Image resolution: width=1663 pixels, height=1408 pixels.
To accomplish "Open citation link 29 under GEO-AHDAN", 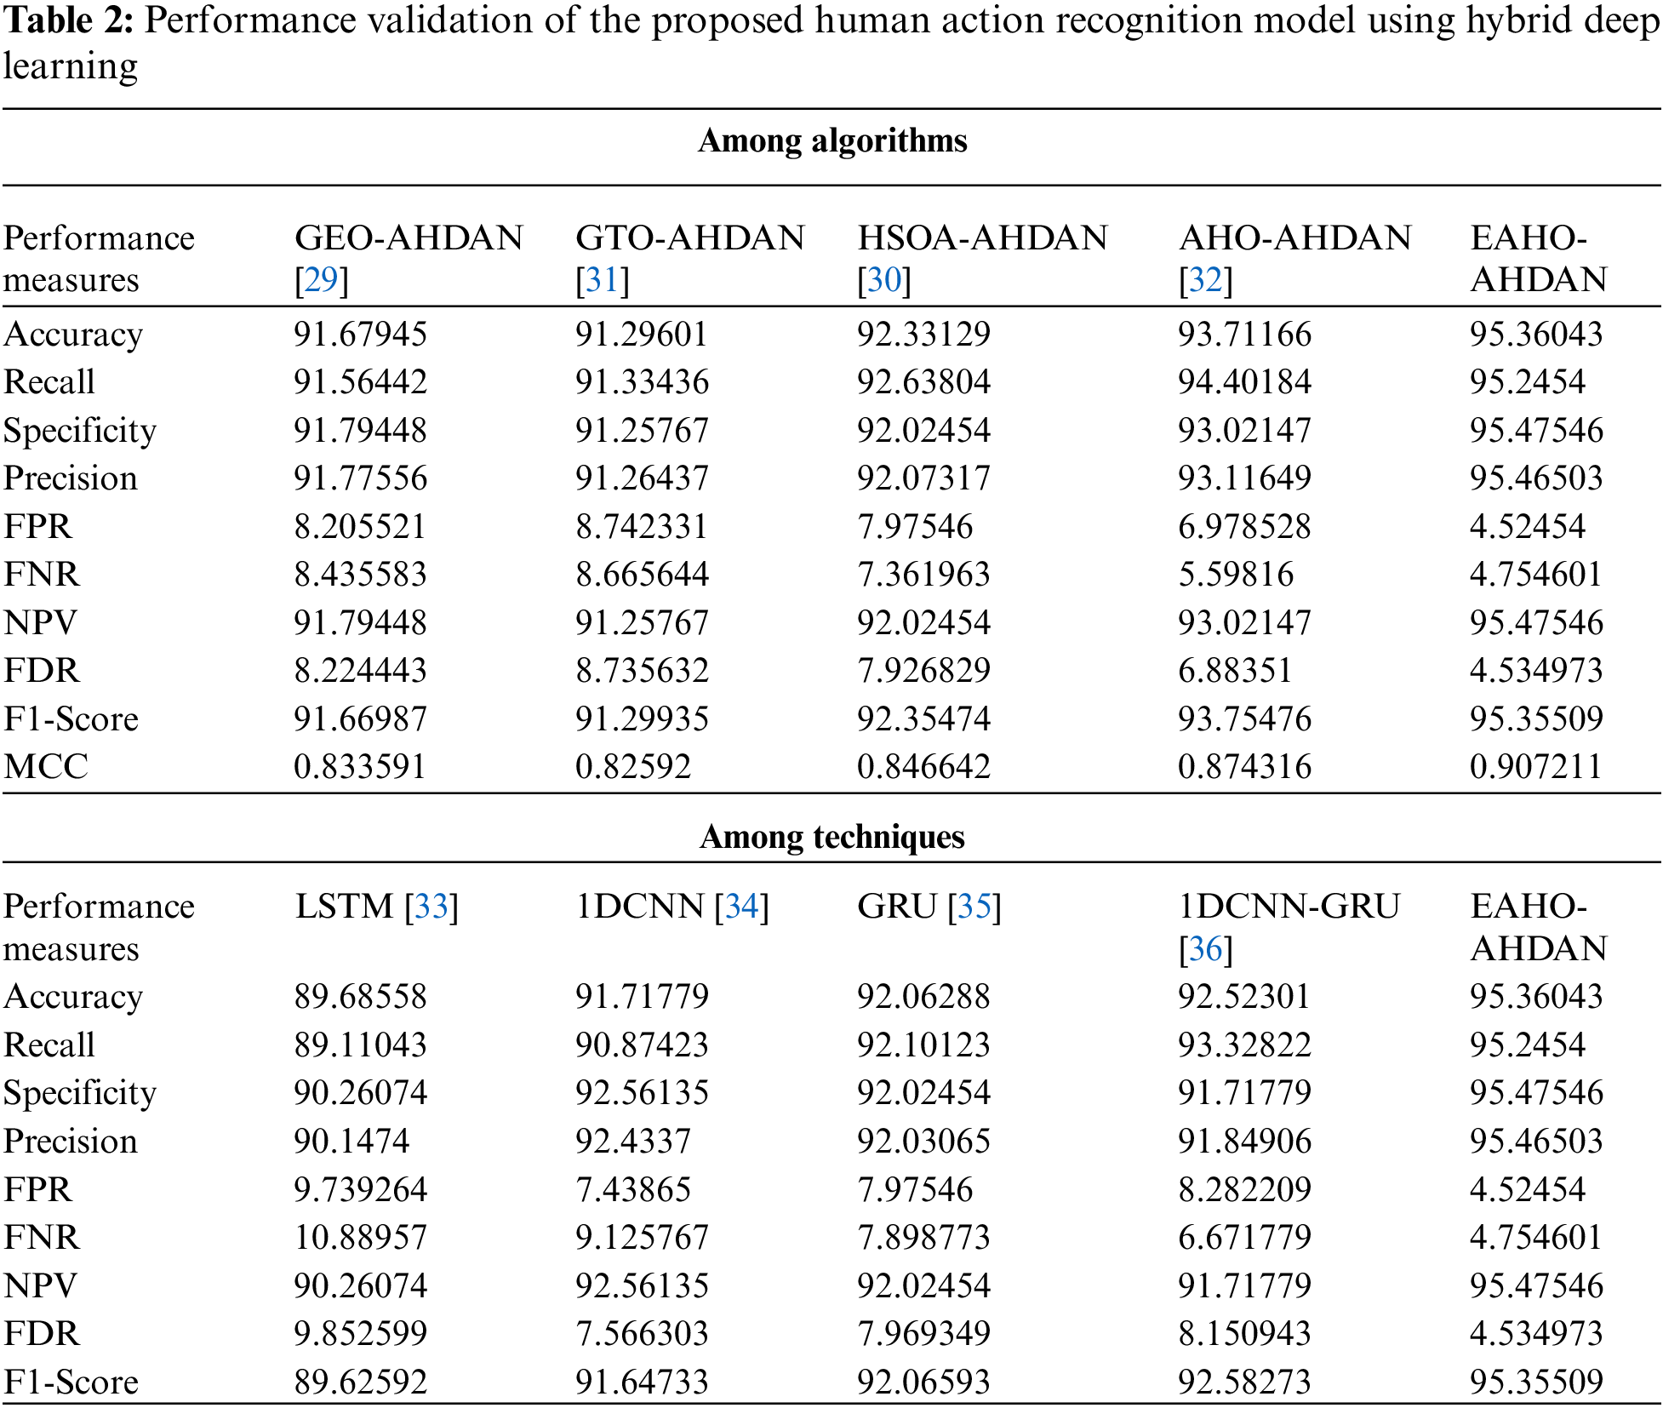I will coord(322,280).
